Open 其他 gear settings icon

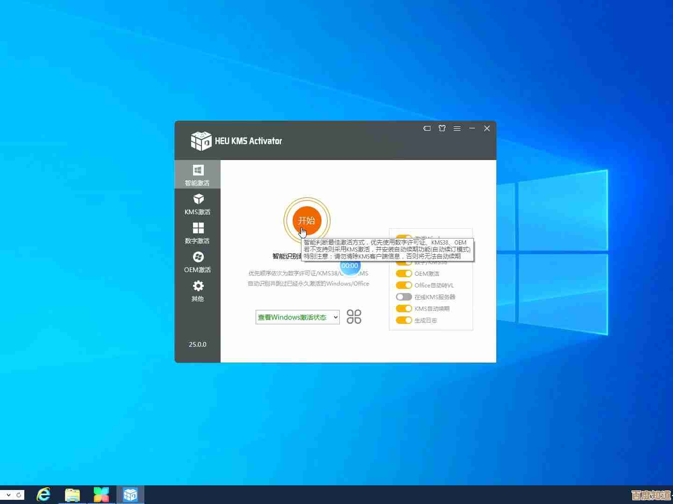click(x=198, y=286)
